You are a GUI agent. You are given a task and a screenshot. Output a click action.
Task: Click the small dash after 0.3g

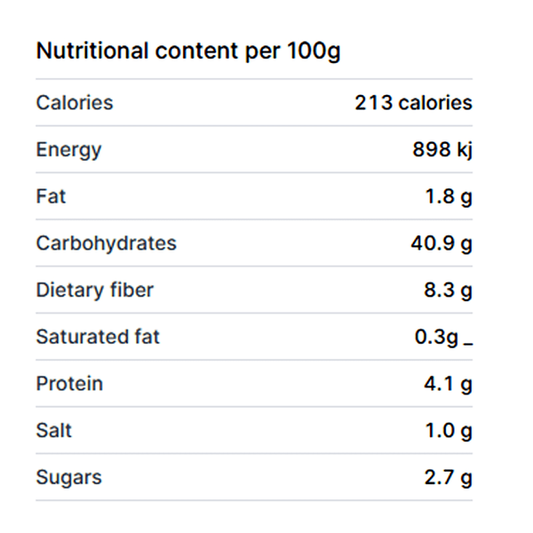[468, 345]
